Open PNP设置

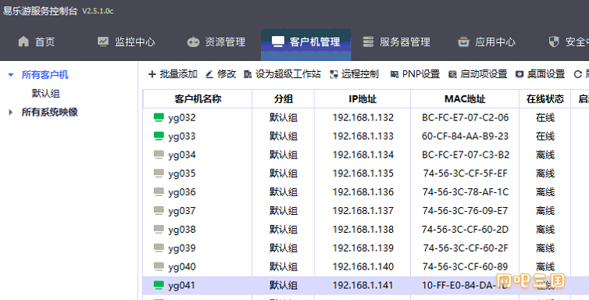(415, 74)
